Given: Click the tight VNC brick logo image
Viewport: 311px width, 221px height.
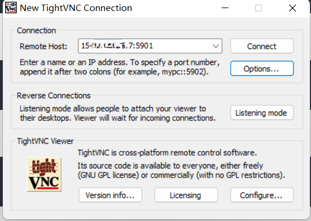Looking at the screenshot, I should (x=44, y=174).
